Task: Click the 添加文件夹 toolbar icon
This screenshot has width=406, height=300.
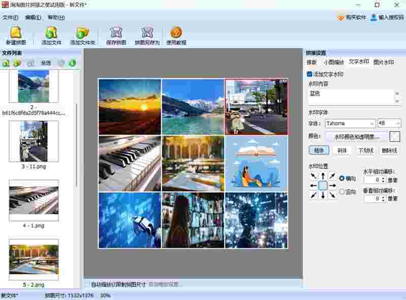Action: click(x=82, y=36)
